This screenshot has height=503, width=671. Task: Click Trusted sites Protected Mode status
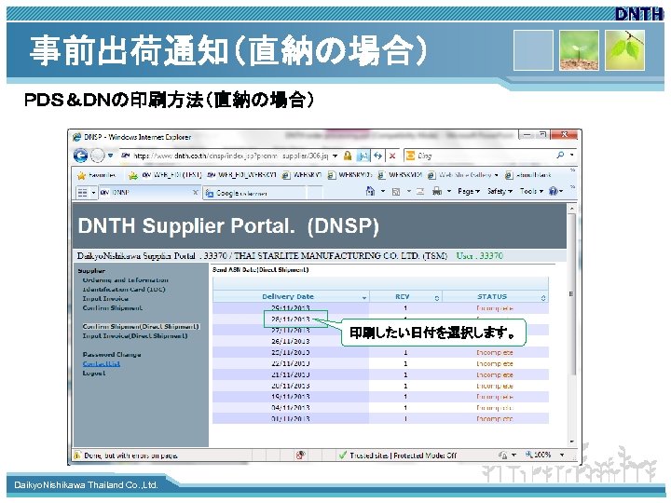tap(398, 455)
